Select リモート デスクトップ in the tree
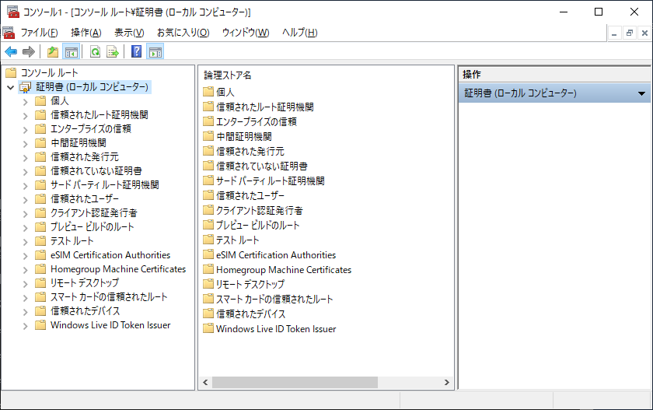The width and height of the screenshot is (653, 410). pyautogui.click(x=85, y=283)
